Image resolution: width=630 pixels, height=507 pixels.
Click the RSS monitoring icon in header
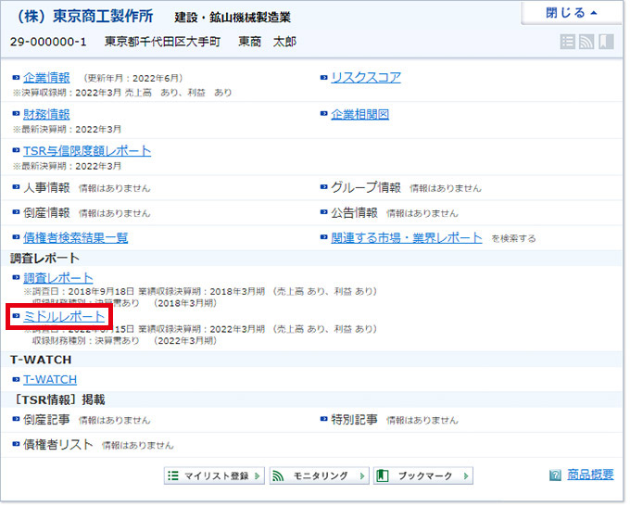pyautogui.click(x=586, y=42)
